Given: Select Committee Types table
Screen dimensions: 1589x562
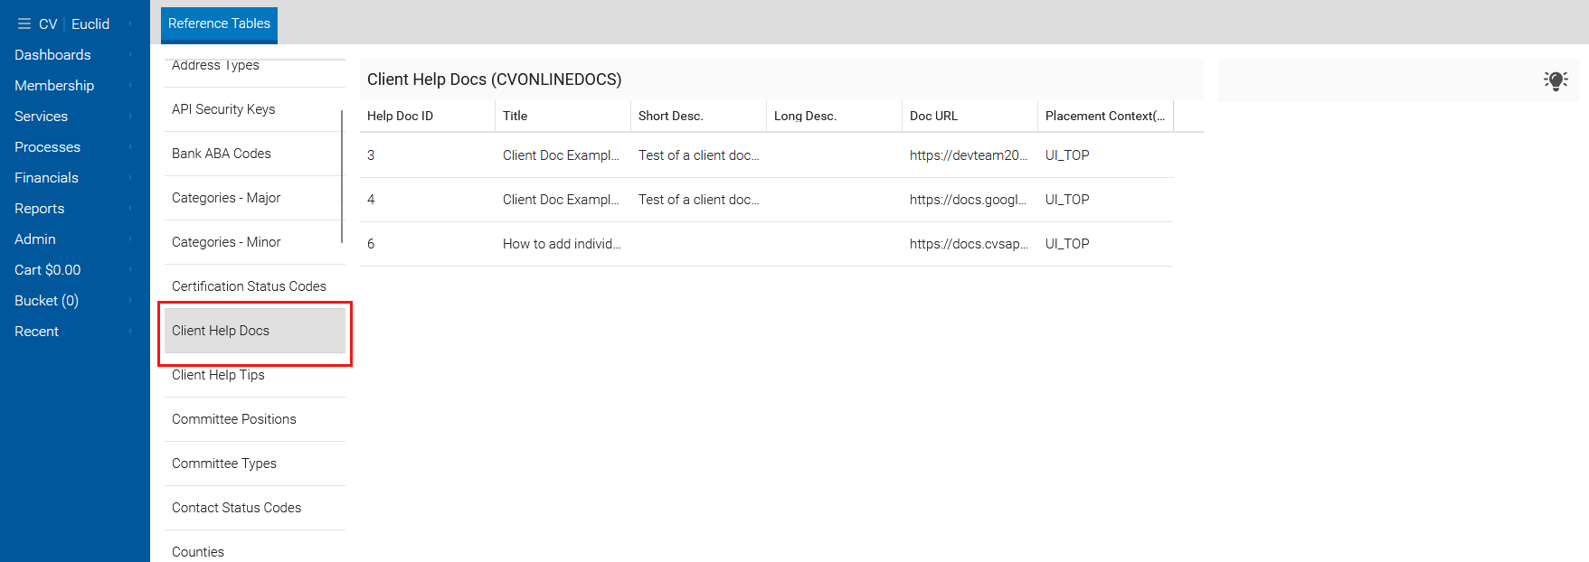Looking at the screenshot, I should 254,464.
